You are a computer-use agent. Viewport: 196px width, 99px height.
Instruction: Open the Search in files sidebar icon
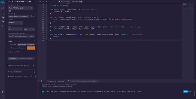[x=2, y=12]
